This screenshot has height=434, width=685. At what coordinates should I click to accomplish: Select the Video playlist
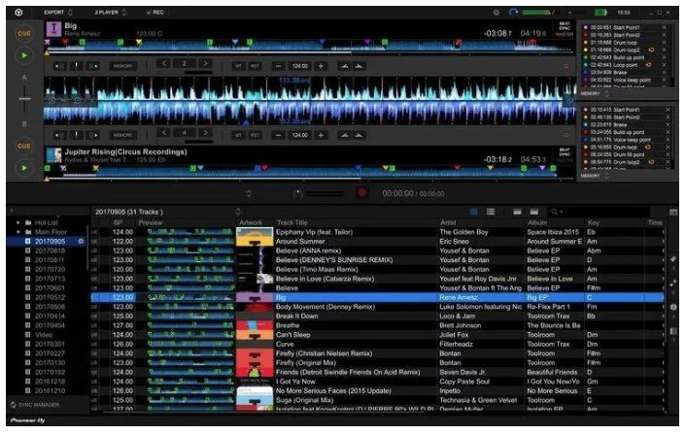44,335
